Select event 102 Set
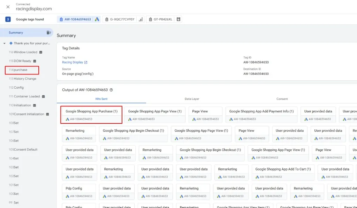Screen dimensions: 357x208 [14, 176]
